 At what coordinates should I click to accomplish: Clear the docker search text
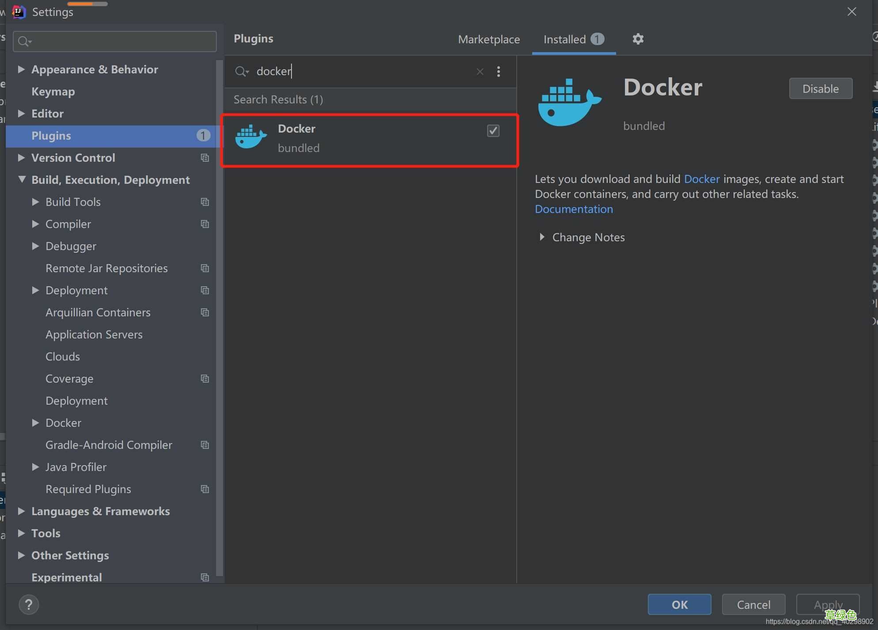coord(480,72)
